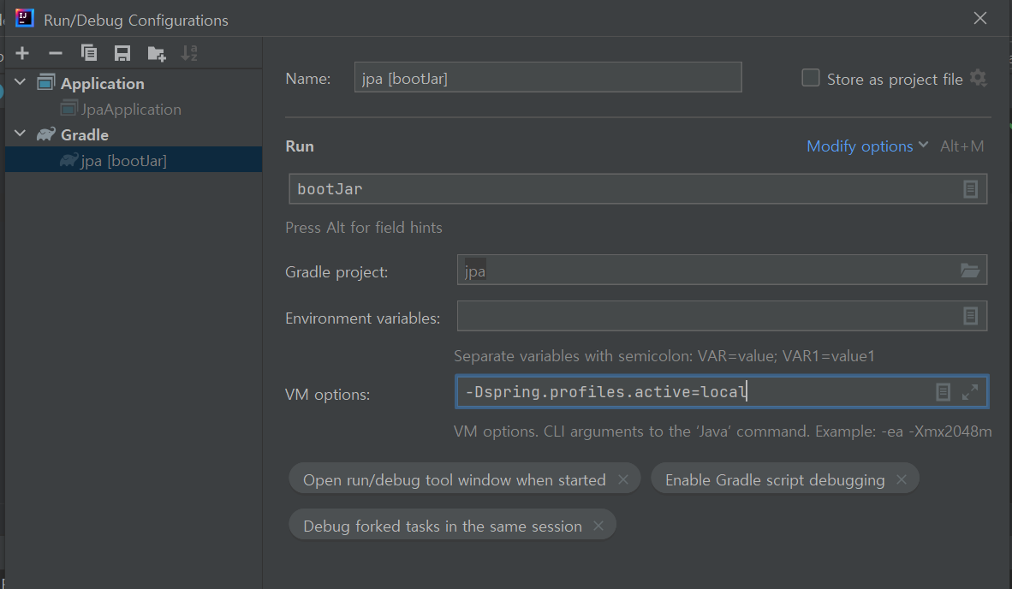
Task: Select JpaApplication configuration
Action: pos(134,109)
